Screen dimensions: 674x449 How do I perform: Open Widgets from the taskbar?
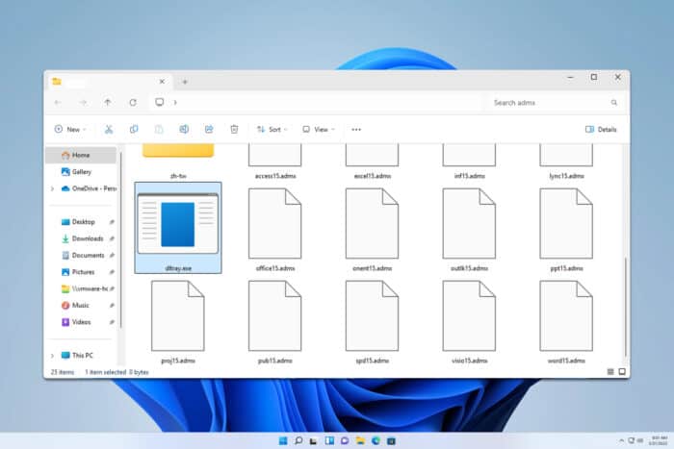tap(329, 441)
